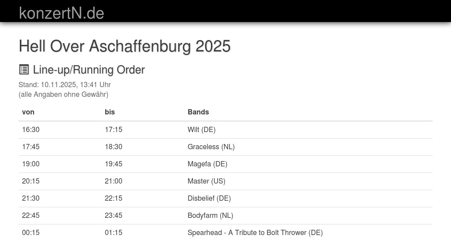This screenshot has width=451, height=250.
Task: Click the 'alle Angaben ohne Gewähr' note
Action: click(63, 94)
